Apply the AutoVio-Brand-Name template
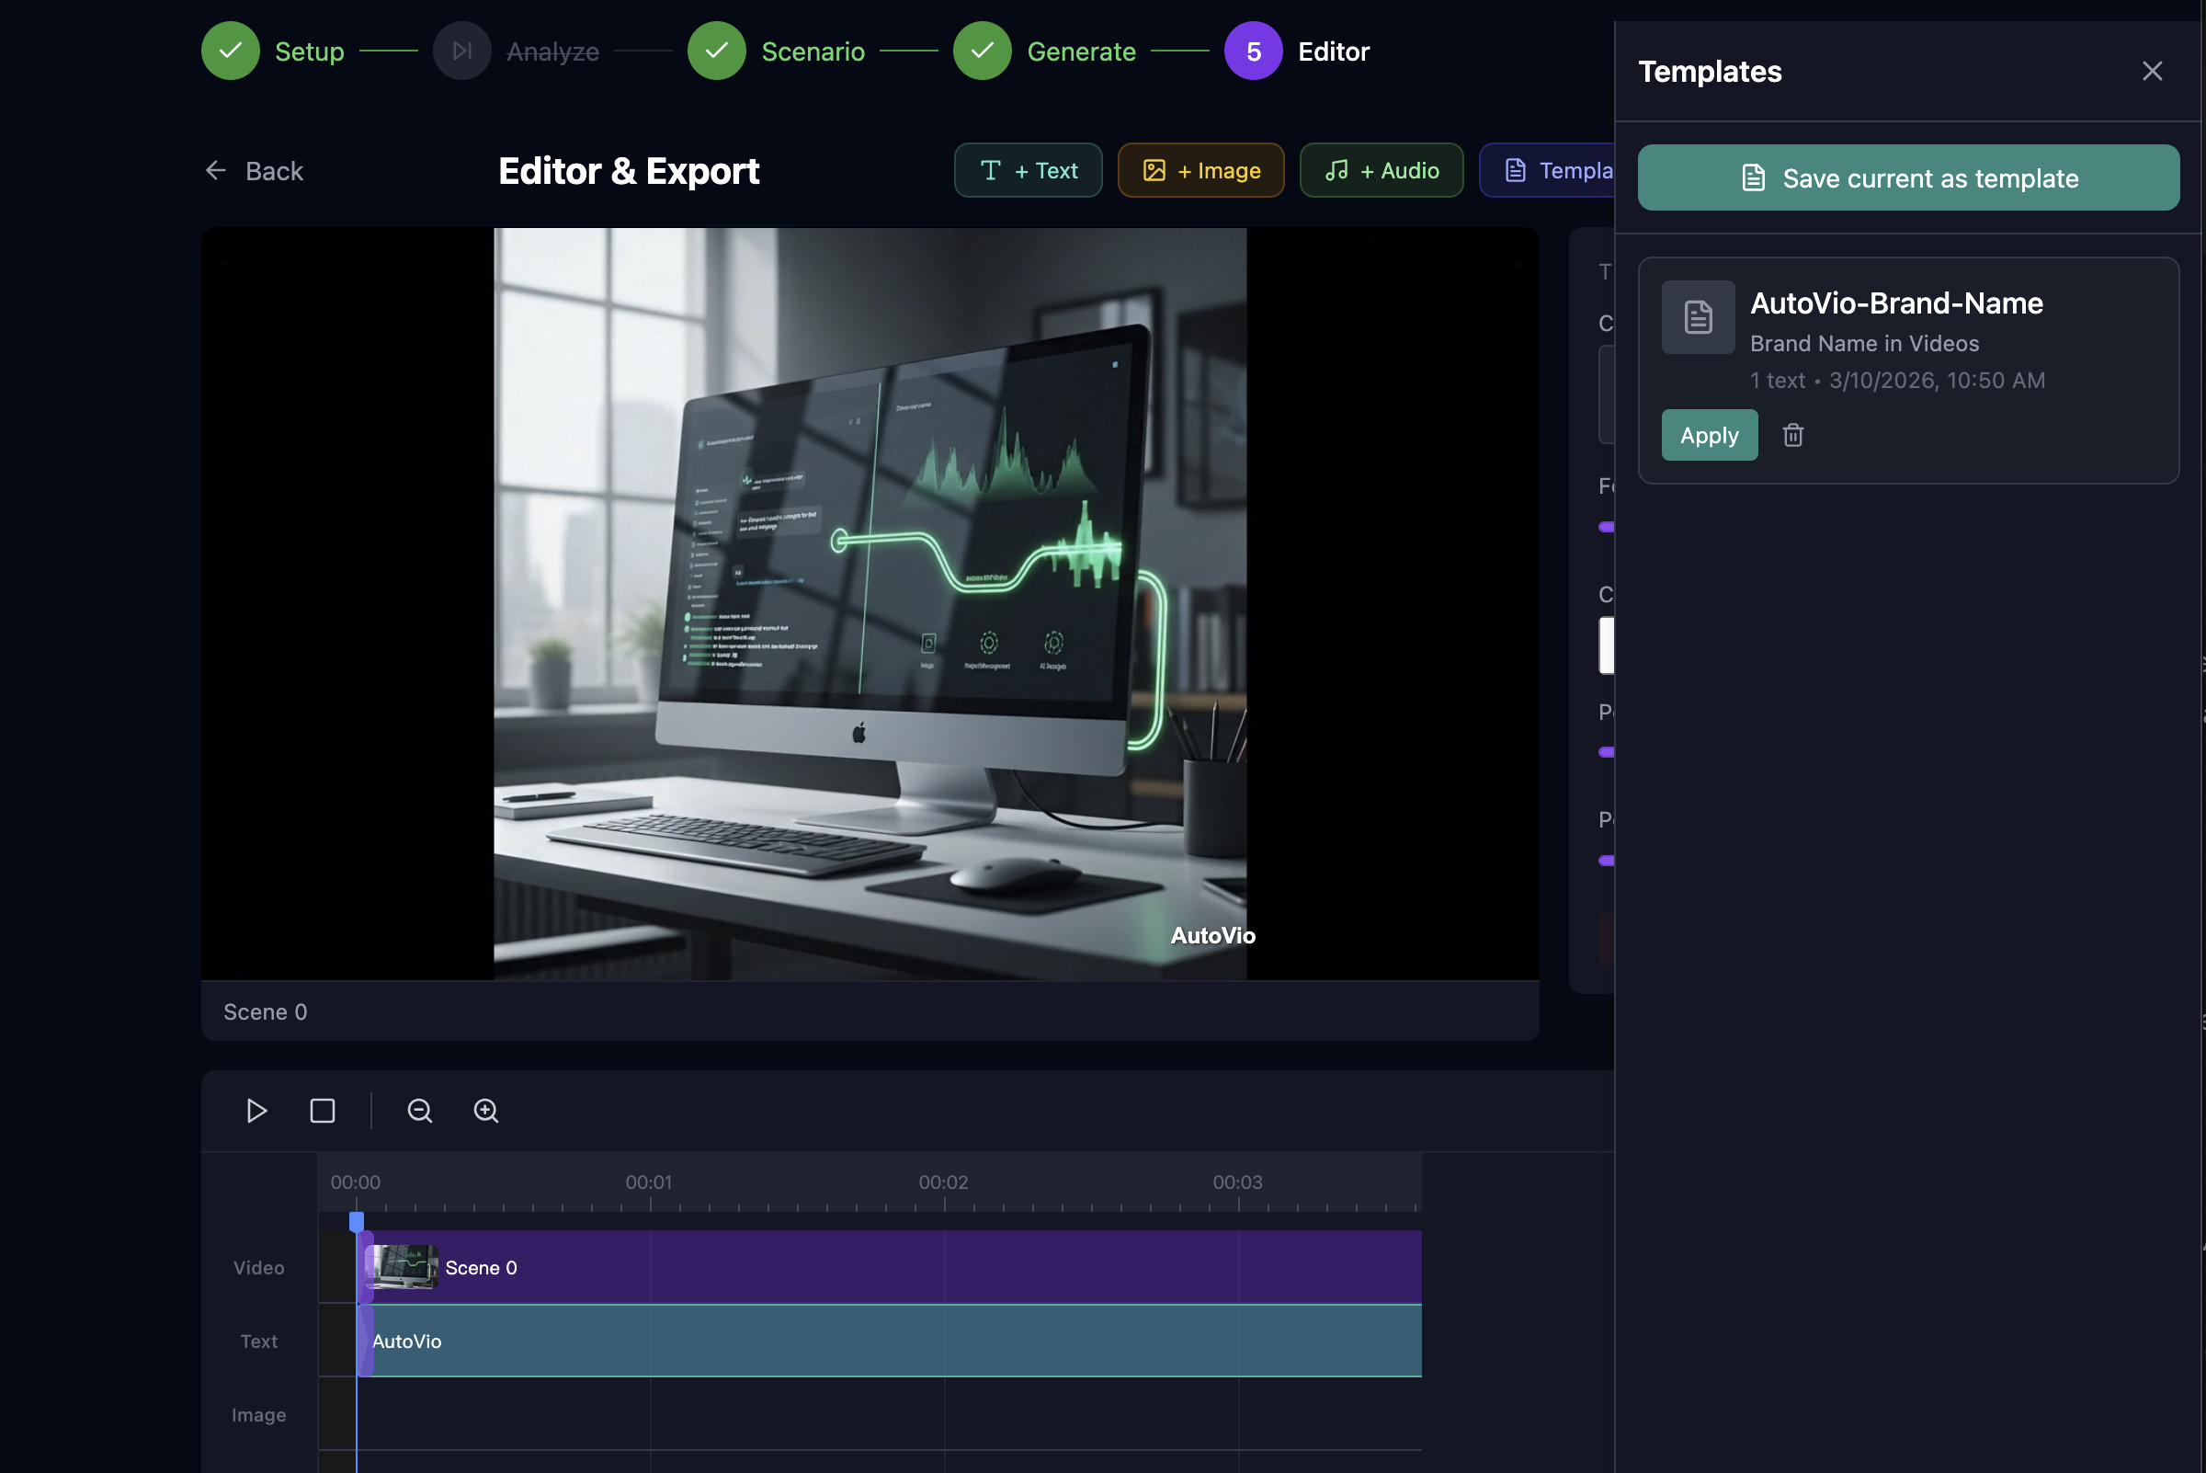 1708,435
